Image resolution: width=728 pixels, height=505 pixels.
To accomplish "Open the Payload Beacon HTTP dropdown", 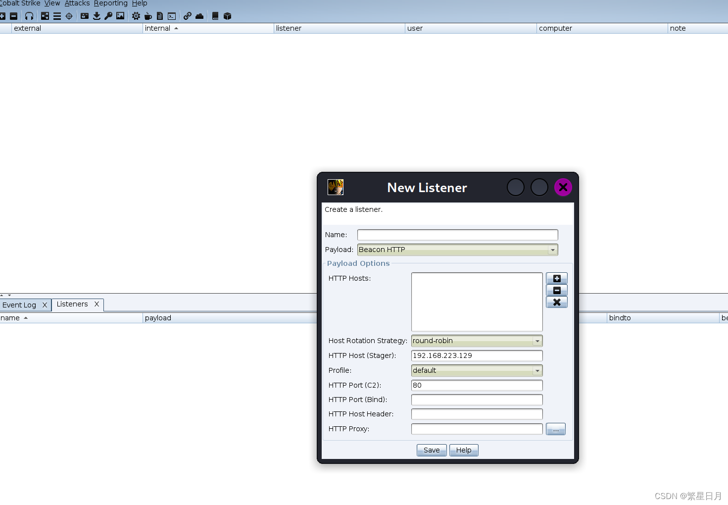I will [457, 250].
